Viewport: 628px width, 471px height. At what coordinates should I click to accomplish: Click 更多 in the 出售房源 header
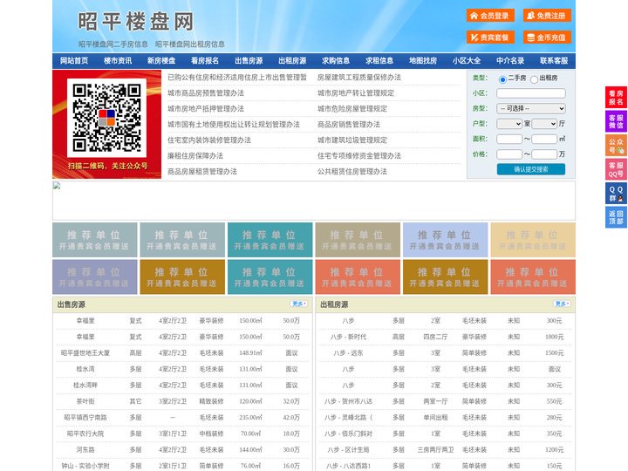(x=299, y=304)
